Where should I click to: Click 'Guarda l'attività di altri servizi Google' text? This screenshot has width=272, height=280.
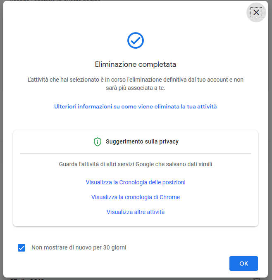[135, 164]
